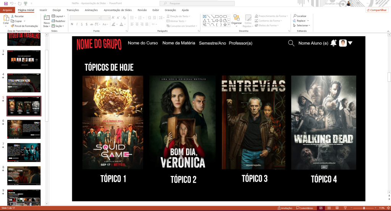Viewport: 391px width, 211px height.
Task: Switch to the Design tab
Action: 57,10
